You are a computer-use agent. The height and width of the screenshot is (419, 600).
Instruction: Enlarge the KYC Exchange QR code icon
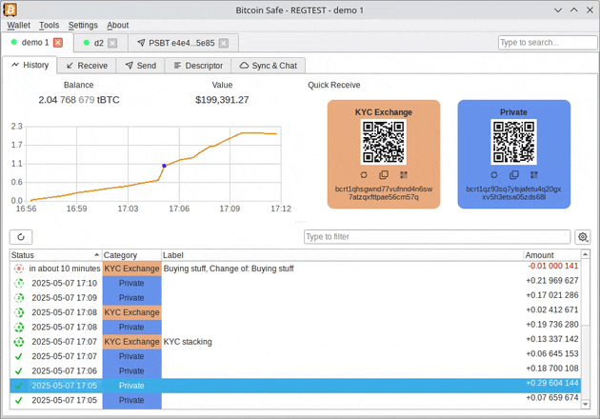(404, 175)
